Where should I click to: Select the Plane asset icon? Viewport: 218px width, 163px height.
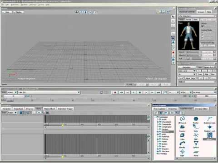point(196,153)
